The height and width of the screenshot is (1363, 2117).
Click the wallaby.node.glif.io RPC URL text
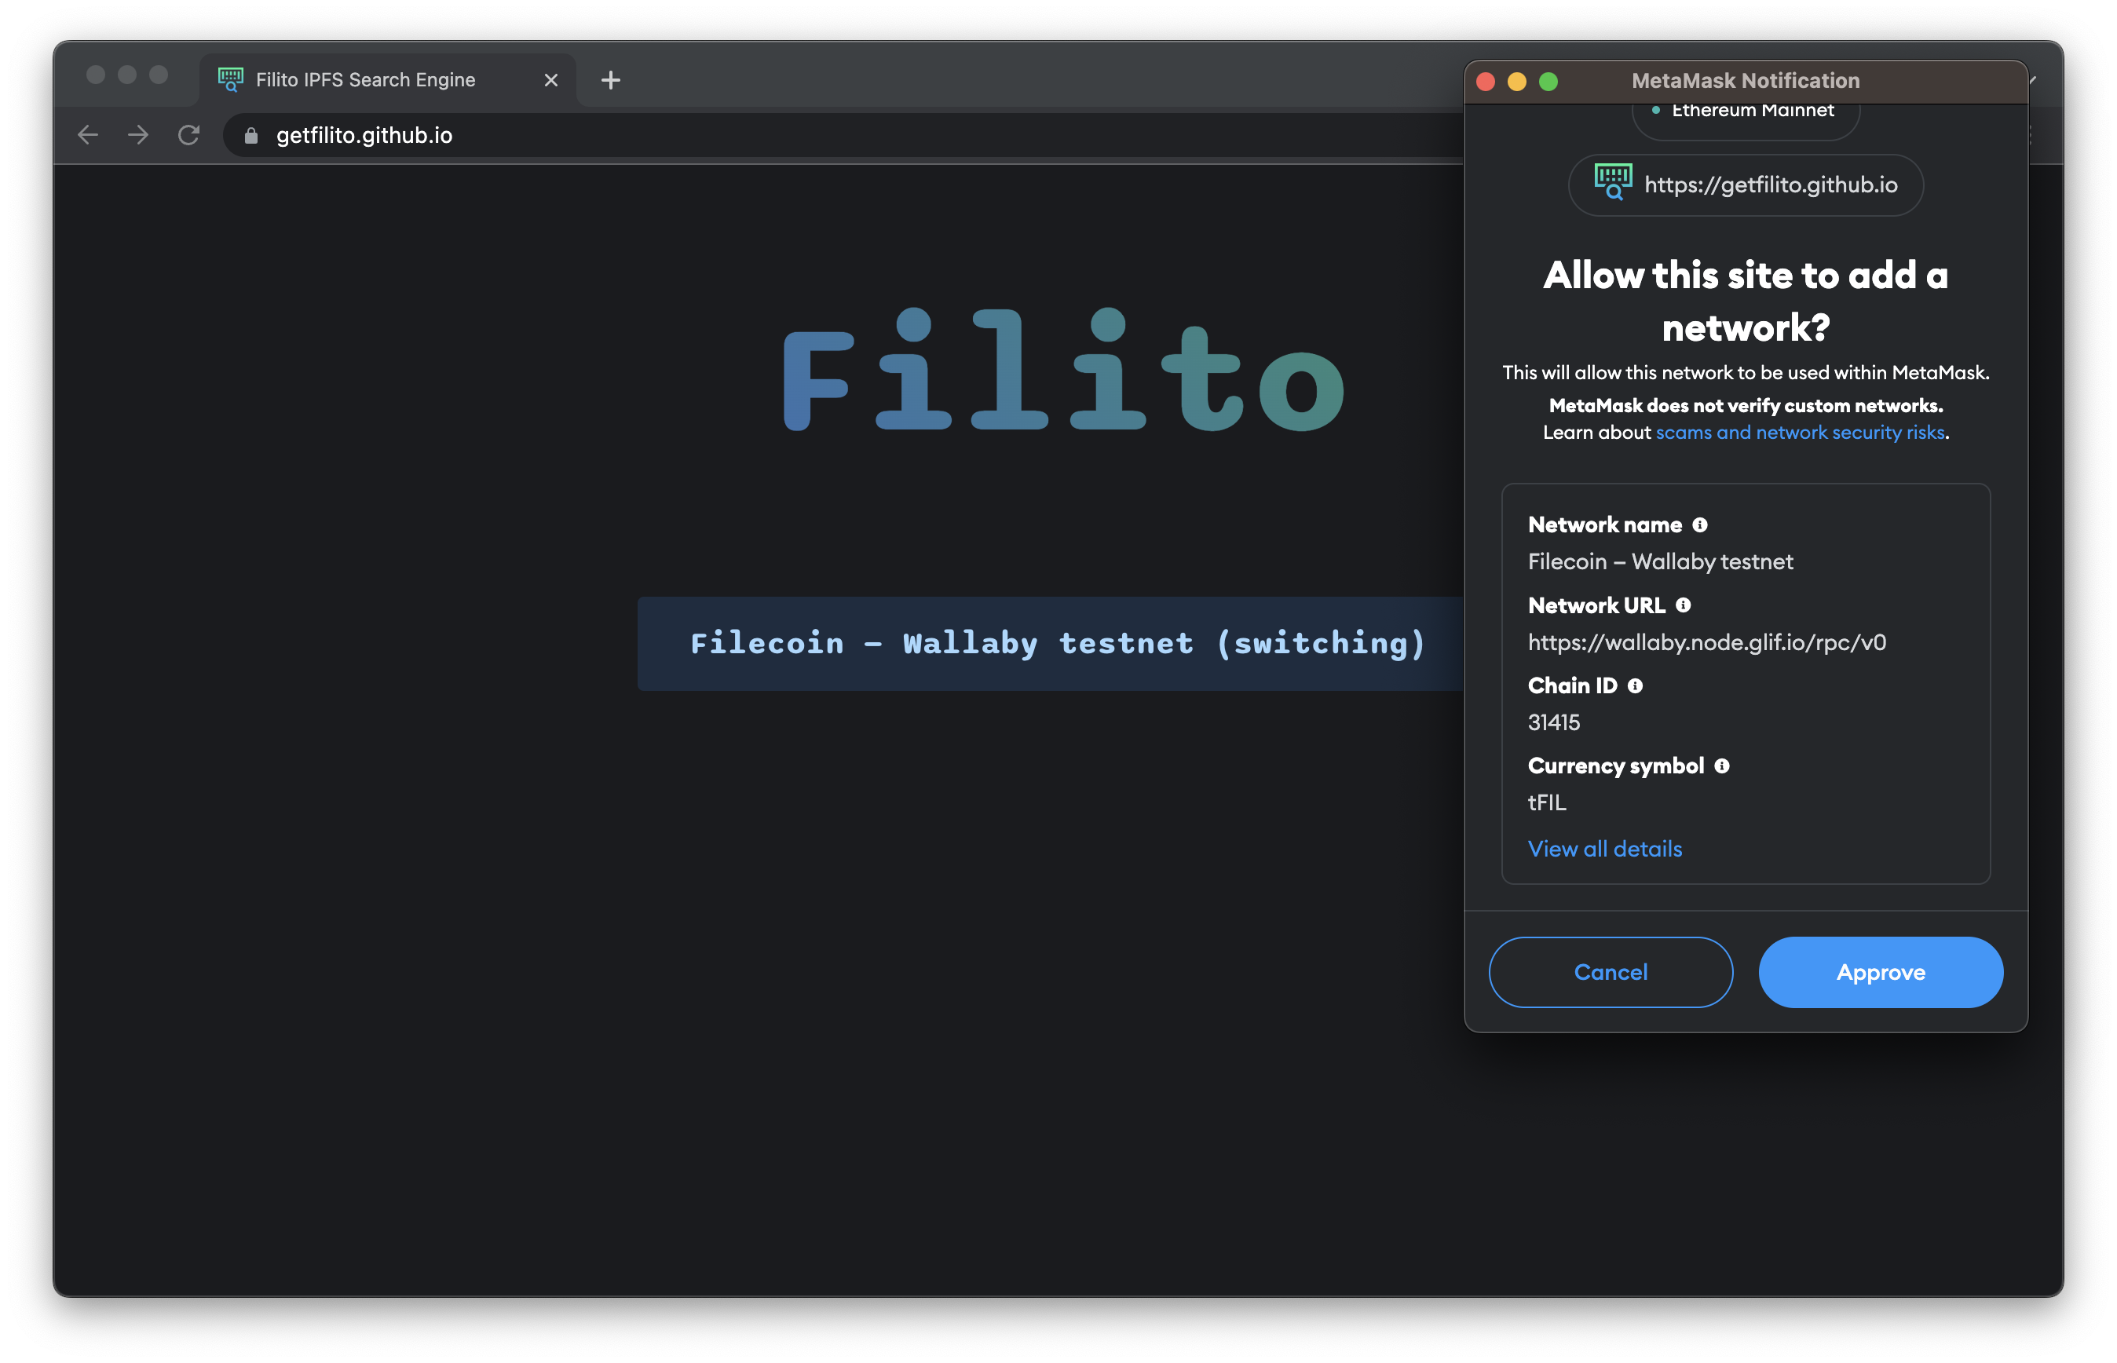(1706, 642)
